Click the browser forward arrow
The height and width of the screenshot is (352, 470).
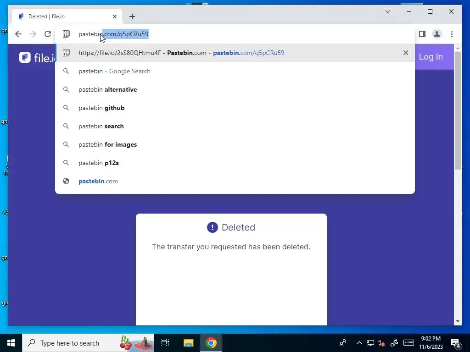tap(33, 34)
